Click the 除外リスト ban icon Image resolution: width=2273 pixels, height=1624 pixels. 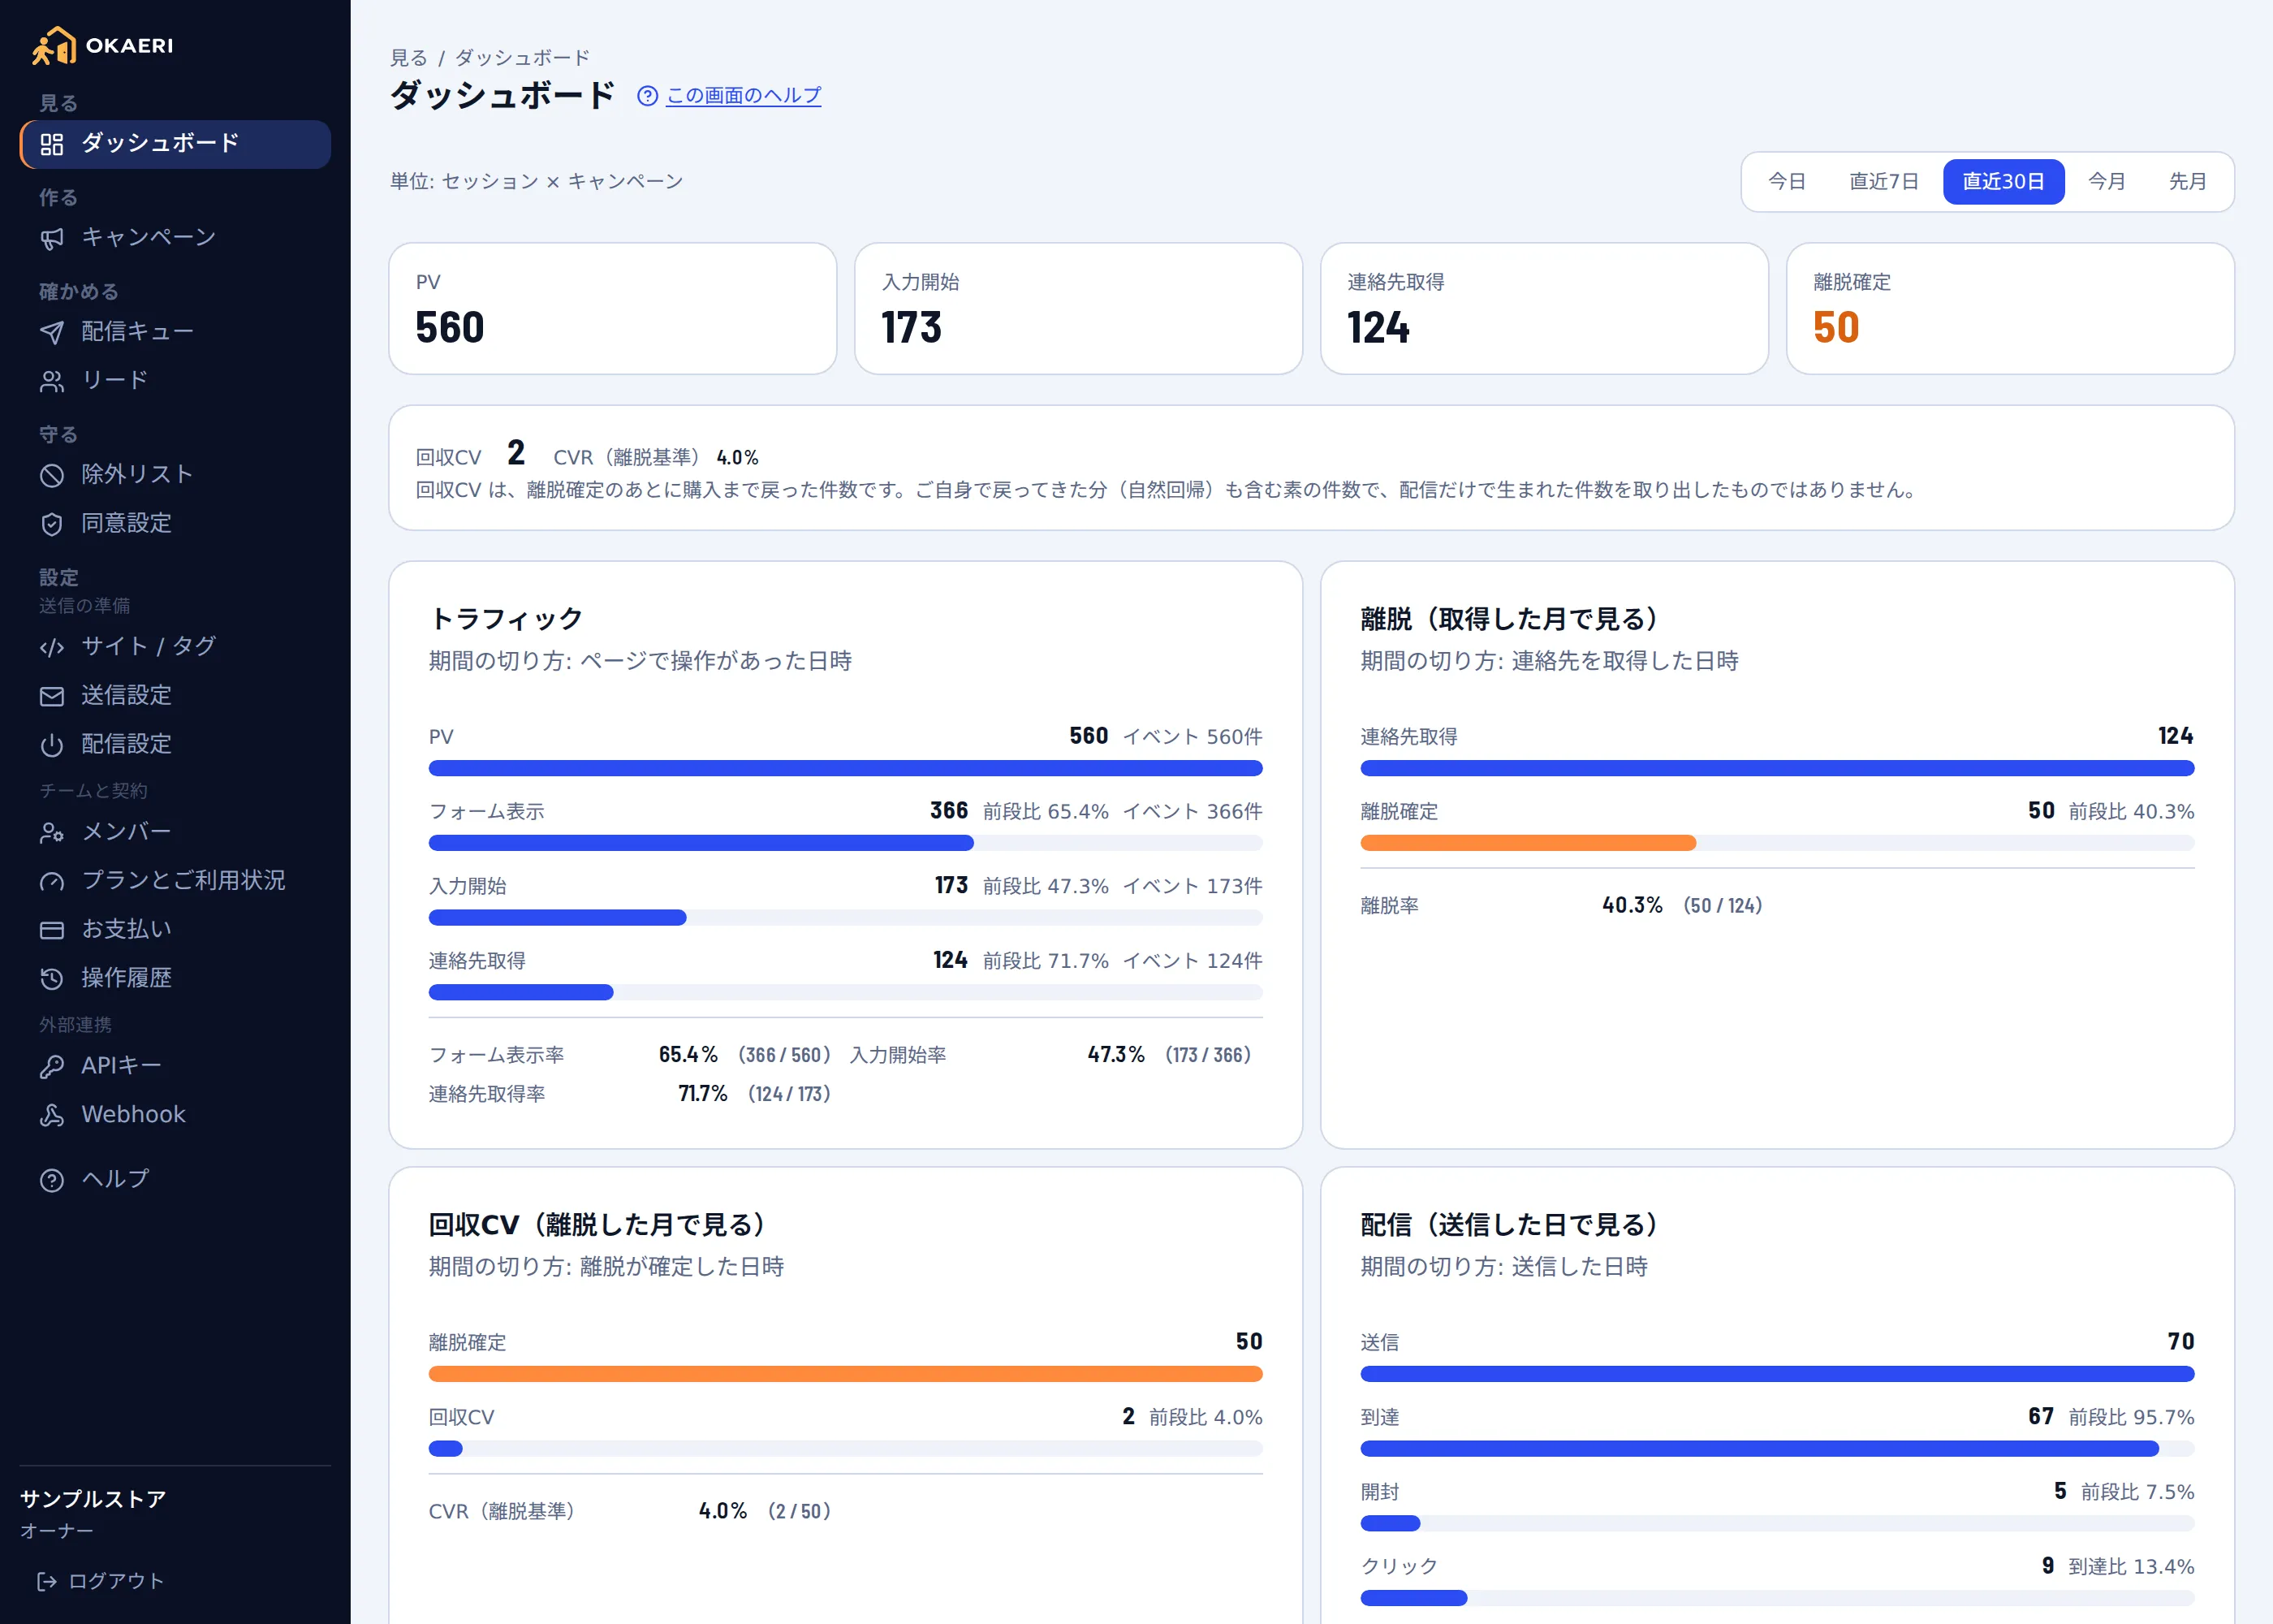click(52, 475)
